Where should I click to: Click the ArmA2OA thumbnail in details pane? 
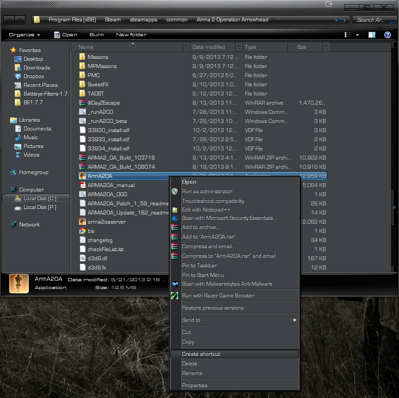(19, 283)
